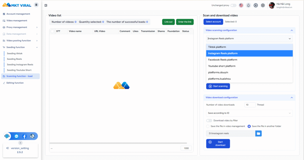Select Save the file in another folder

pos(249,126)
